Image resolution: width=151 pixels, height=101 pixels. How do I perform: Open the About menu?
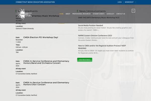[68, 14]
